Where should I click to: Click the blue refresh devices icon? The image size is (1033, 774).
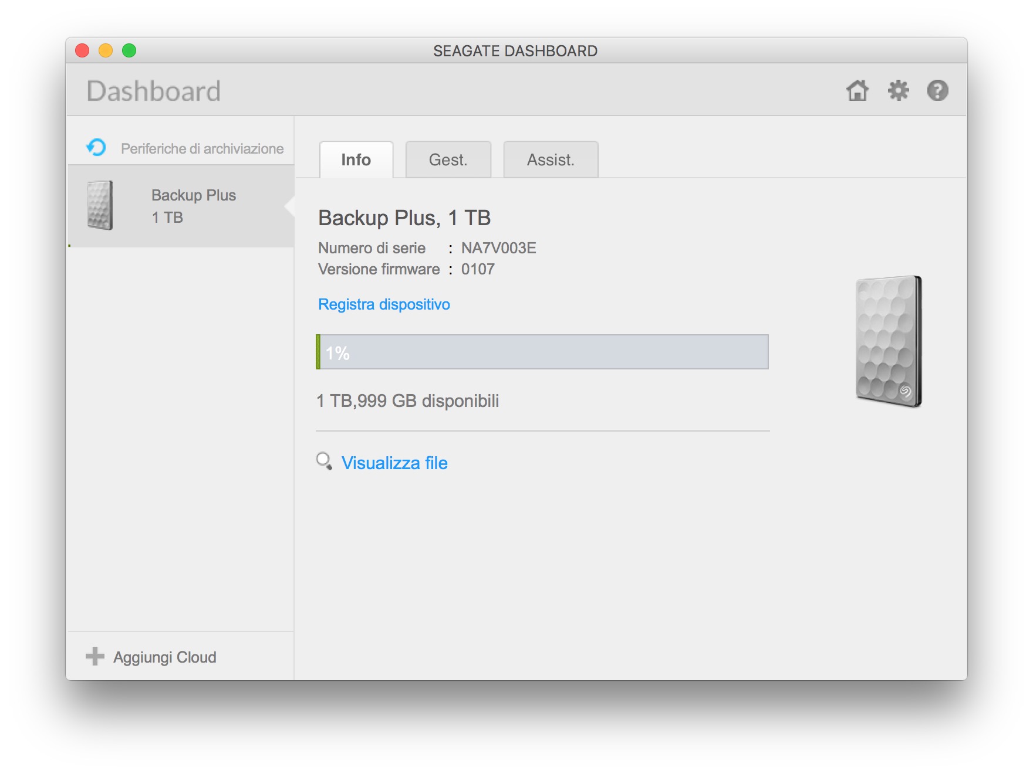pos(96,147)
